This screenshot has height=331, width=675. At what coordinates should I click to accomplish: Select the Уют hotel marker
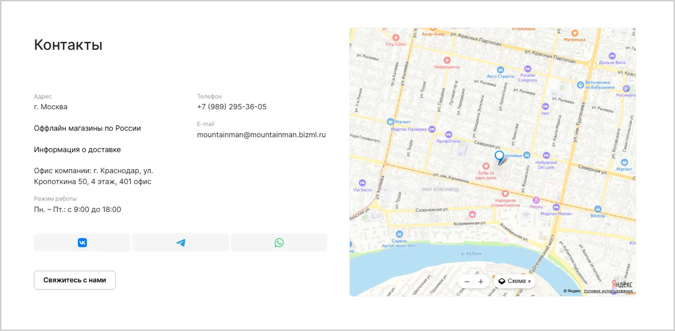point(545,107)
